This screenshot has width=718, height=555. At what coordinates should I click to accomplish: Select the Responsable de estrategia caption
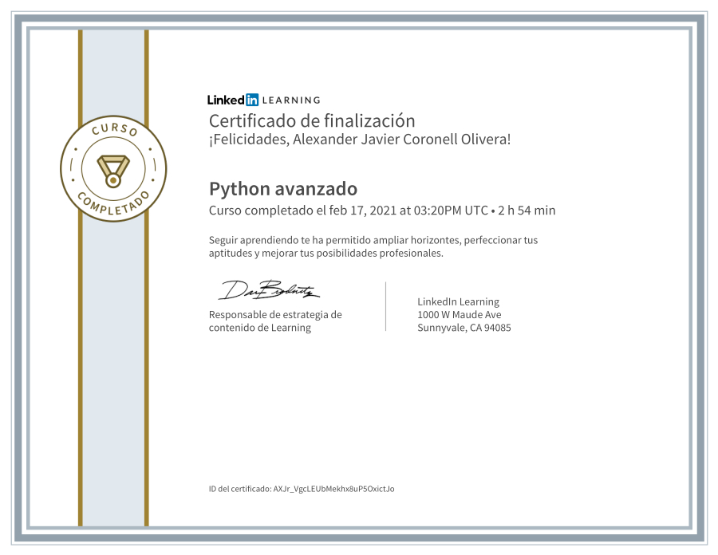[x=274, y=322]
